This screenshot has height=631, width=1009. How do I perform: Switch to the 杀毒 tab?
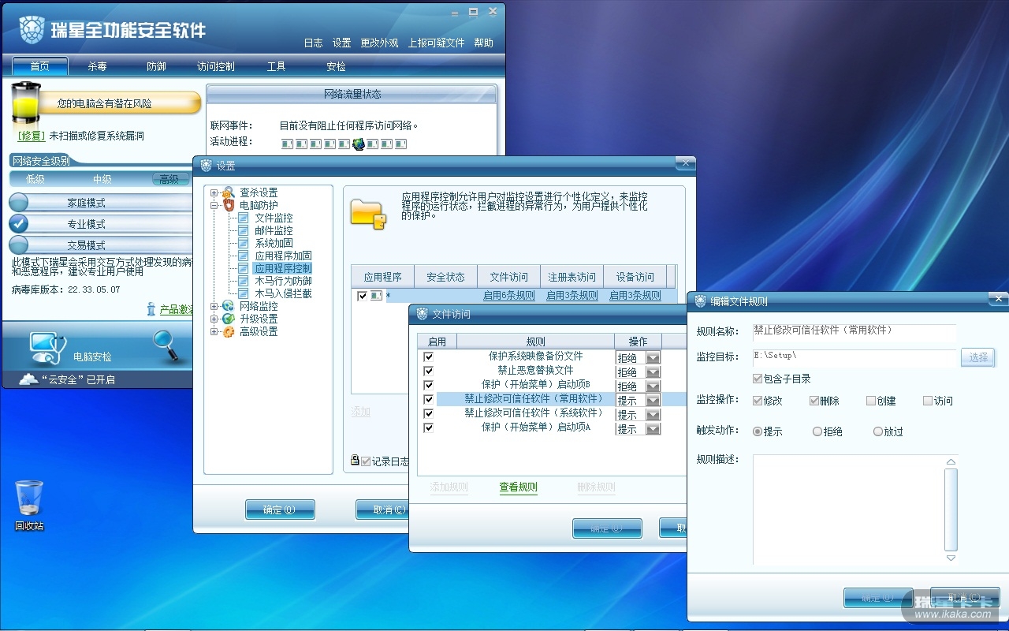(97, 66)
